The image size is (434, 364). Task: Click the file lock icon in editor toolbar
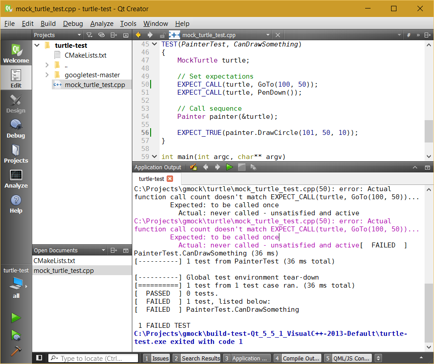tap(163, 35)
